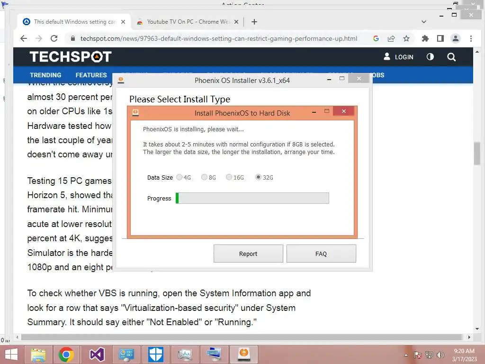485x364 pixels.
Task: Open the TRENDING menu on TechSpot
Action: tap(45, 75)
